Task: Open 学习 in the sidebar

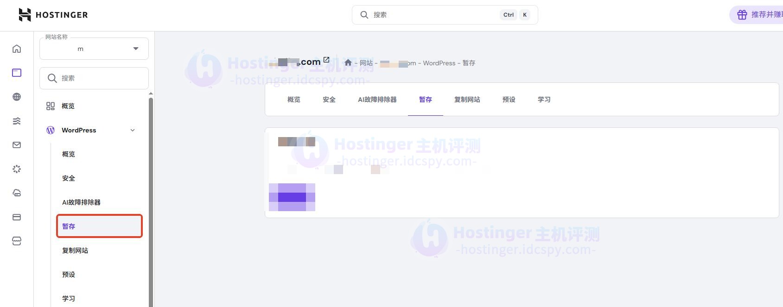Action: pos(99,299)
